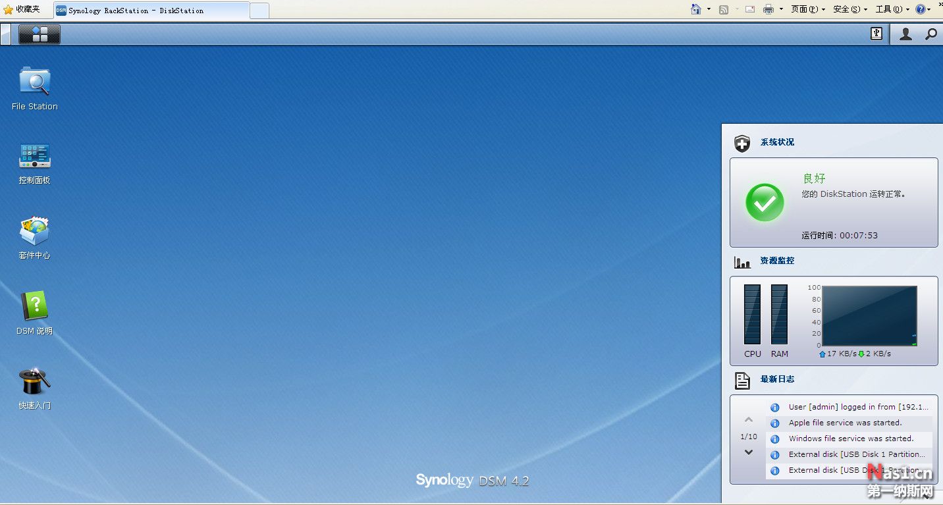This screenshot has width=943, height=505.
Task: Click the network traffic graph
Action: (869, 316)
